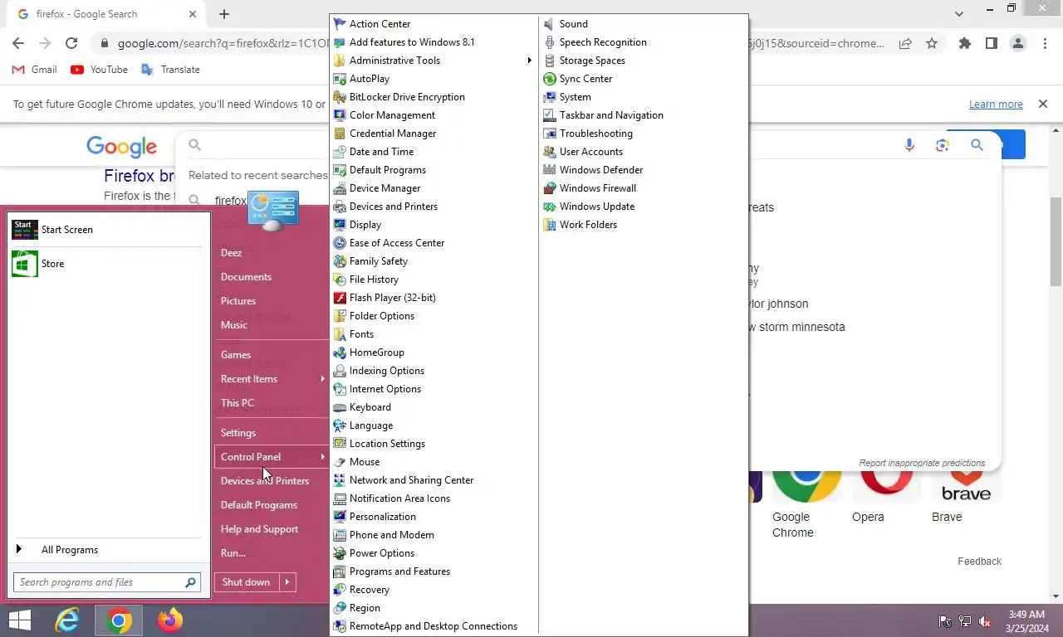Open Credential Manager icon

click(339, 134)
